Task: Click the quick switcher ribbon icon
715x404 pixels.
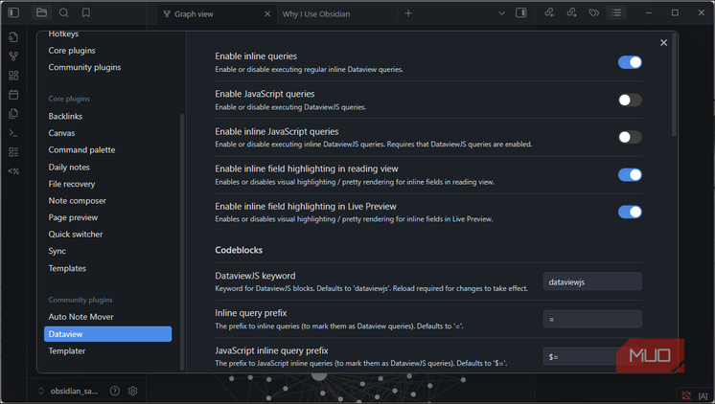Action: tap(13, 37)
